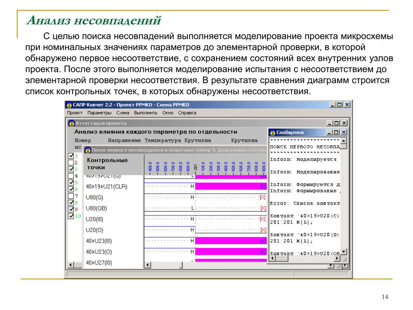Click the red X marker on the U20(O) row
The image size is (413, 310).
(263, 230)
